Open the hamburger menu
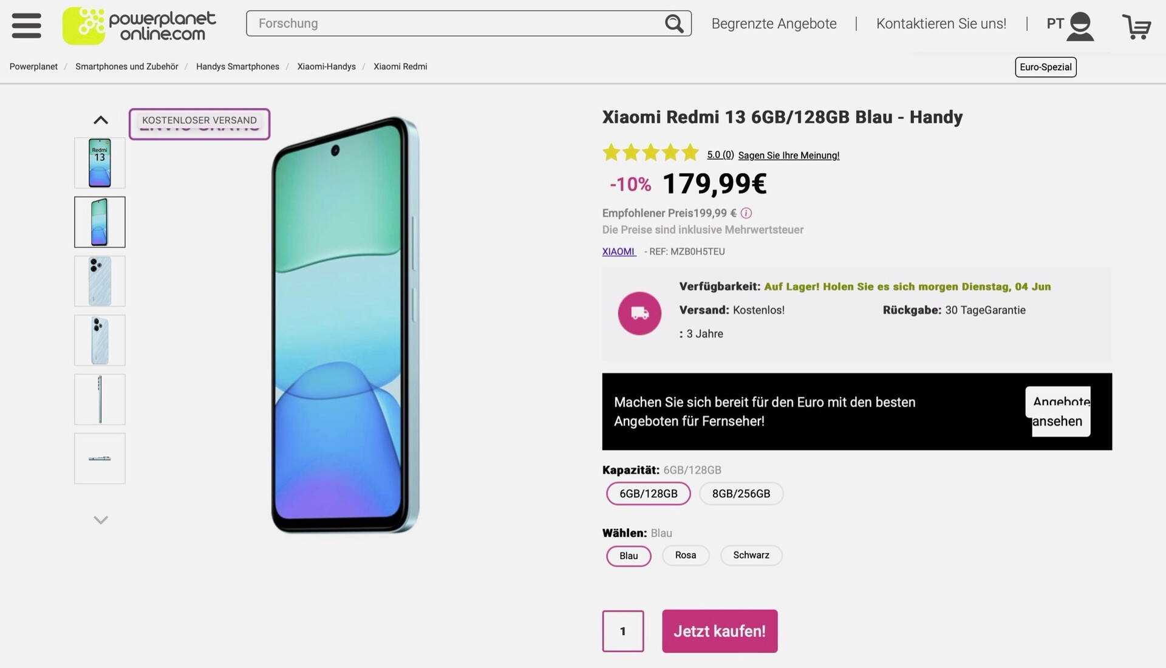The height and width of the screenshot is (668, 1166). point(26,25)
